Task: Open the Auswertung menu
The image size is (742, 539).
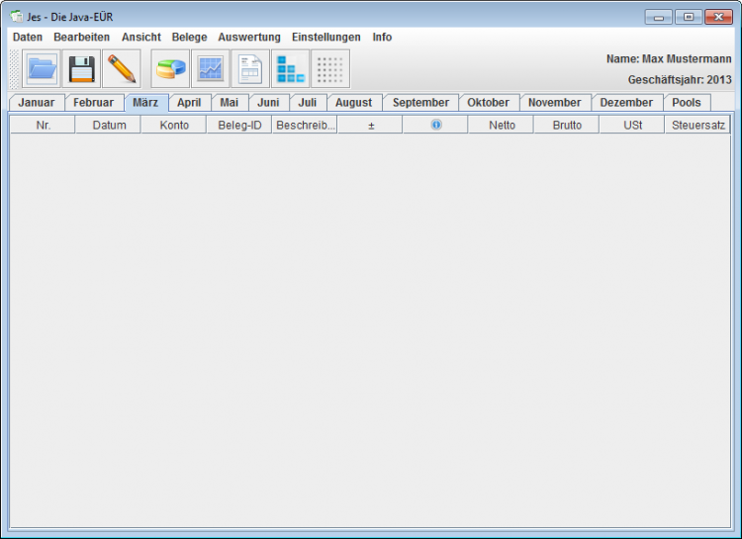Action: pos(249,37)
